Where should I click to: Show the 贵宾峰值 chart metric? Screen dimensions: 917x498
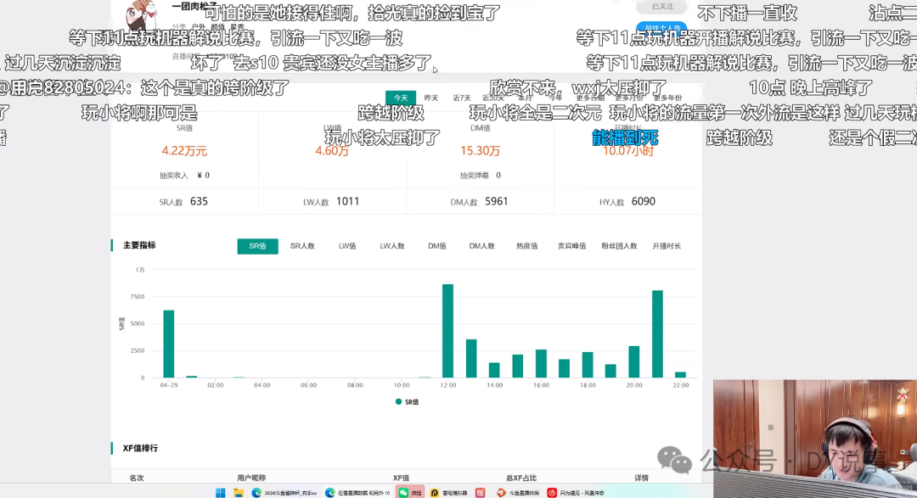tap(572, 246)
